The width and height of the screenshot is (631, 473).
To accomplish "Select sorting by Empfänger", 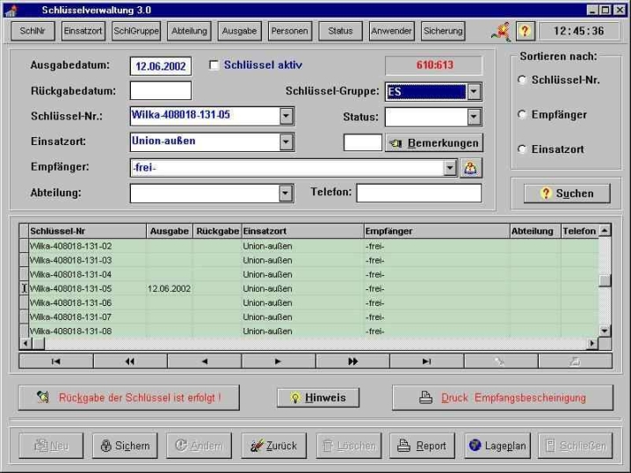I will click(x=522, y=115).
